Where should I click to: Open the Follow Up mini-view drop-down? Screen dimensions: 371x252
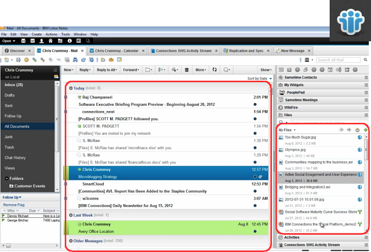coord(12,197)
